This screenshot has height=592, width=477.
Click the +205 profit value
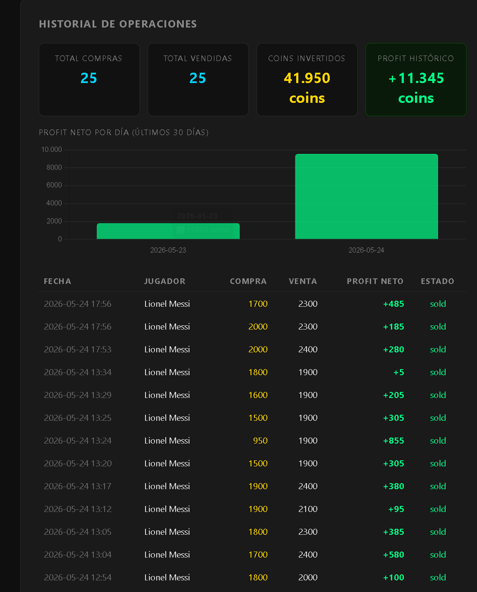click(393, 395)
